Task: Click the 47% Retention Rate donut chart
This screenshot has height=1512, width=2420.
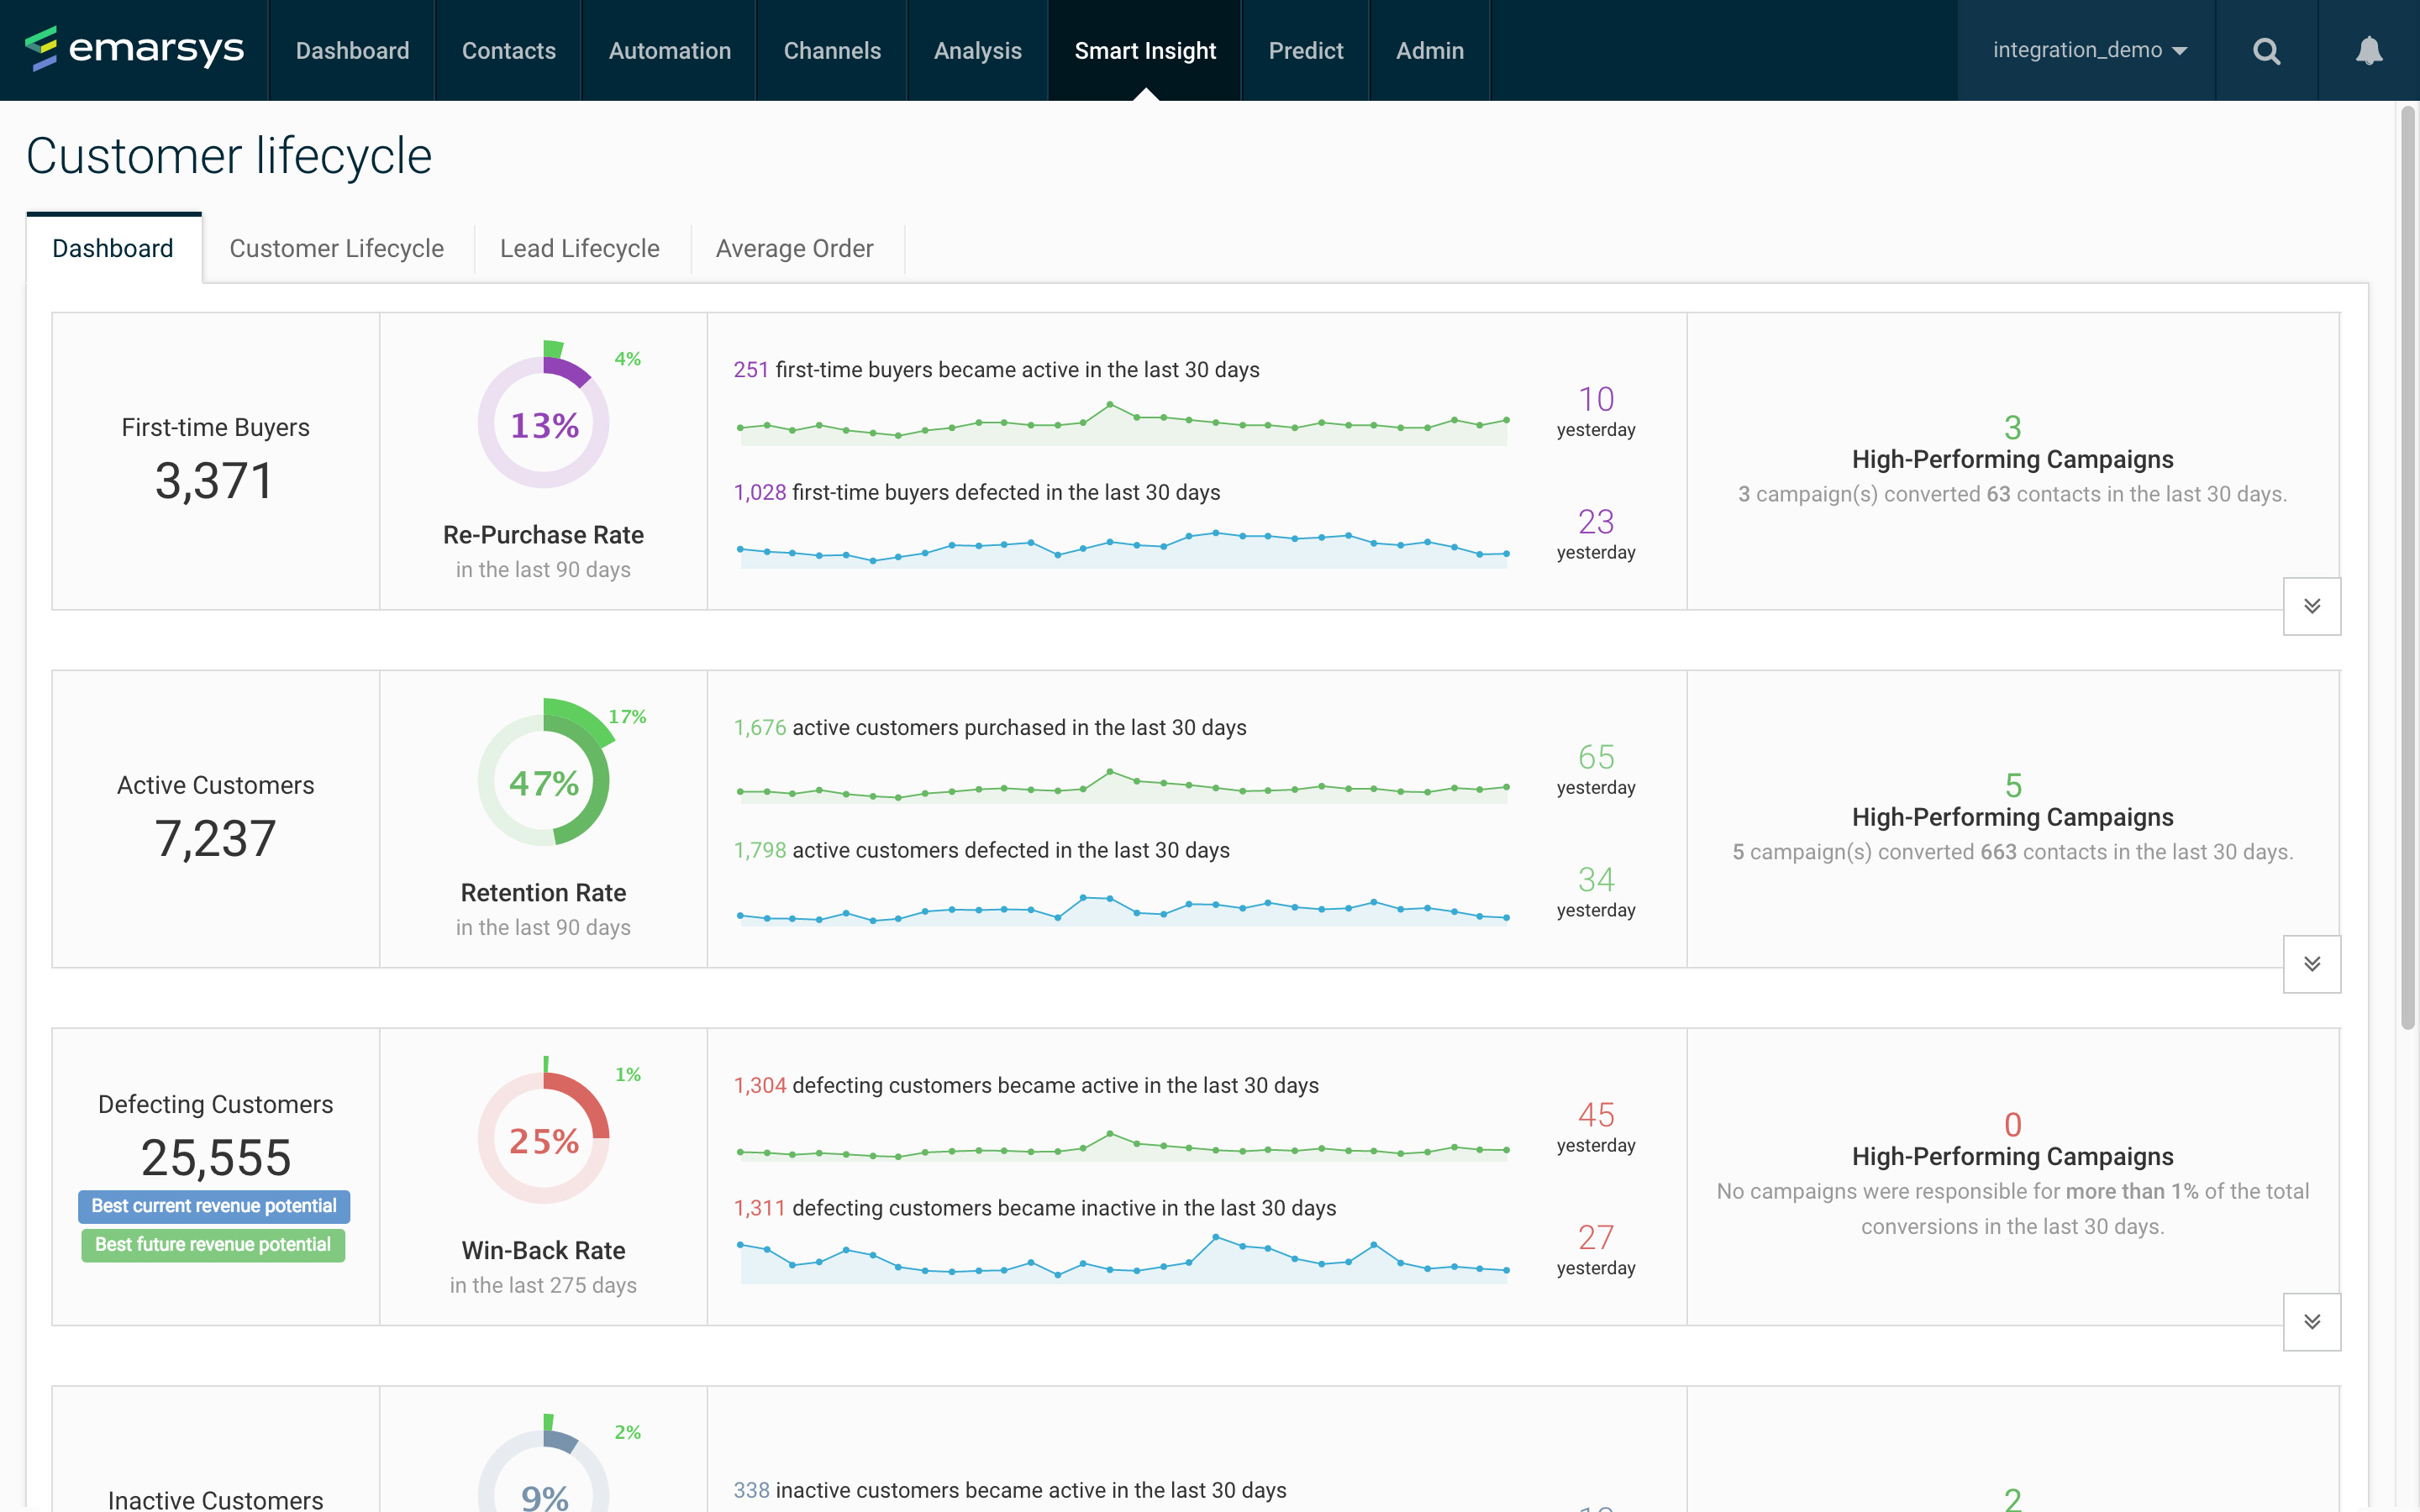Action: coord(544,781)
